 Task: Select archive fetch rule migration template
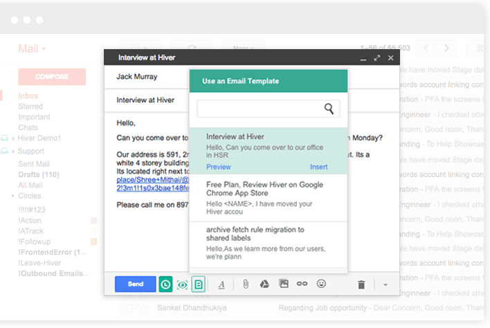(268, 244)
